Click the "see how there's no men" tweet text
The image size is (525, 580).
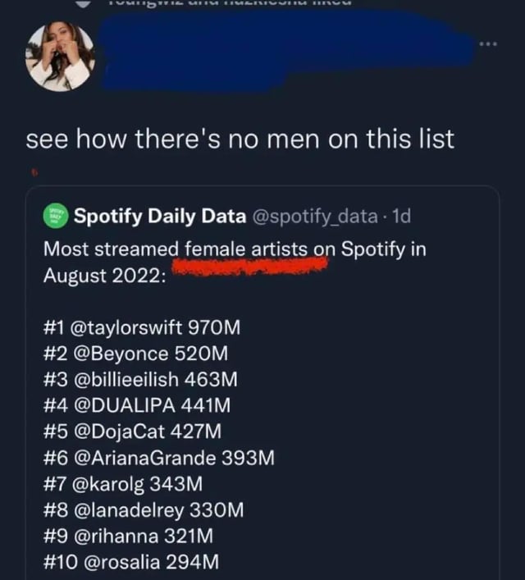tap(240, 139)
